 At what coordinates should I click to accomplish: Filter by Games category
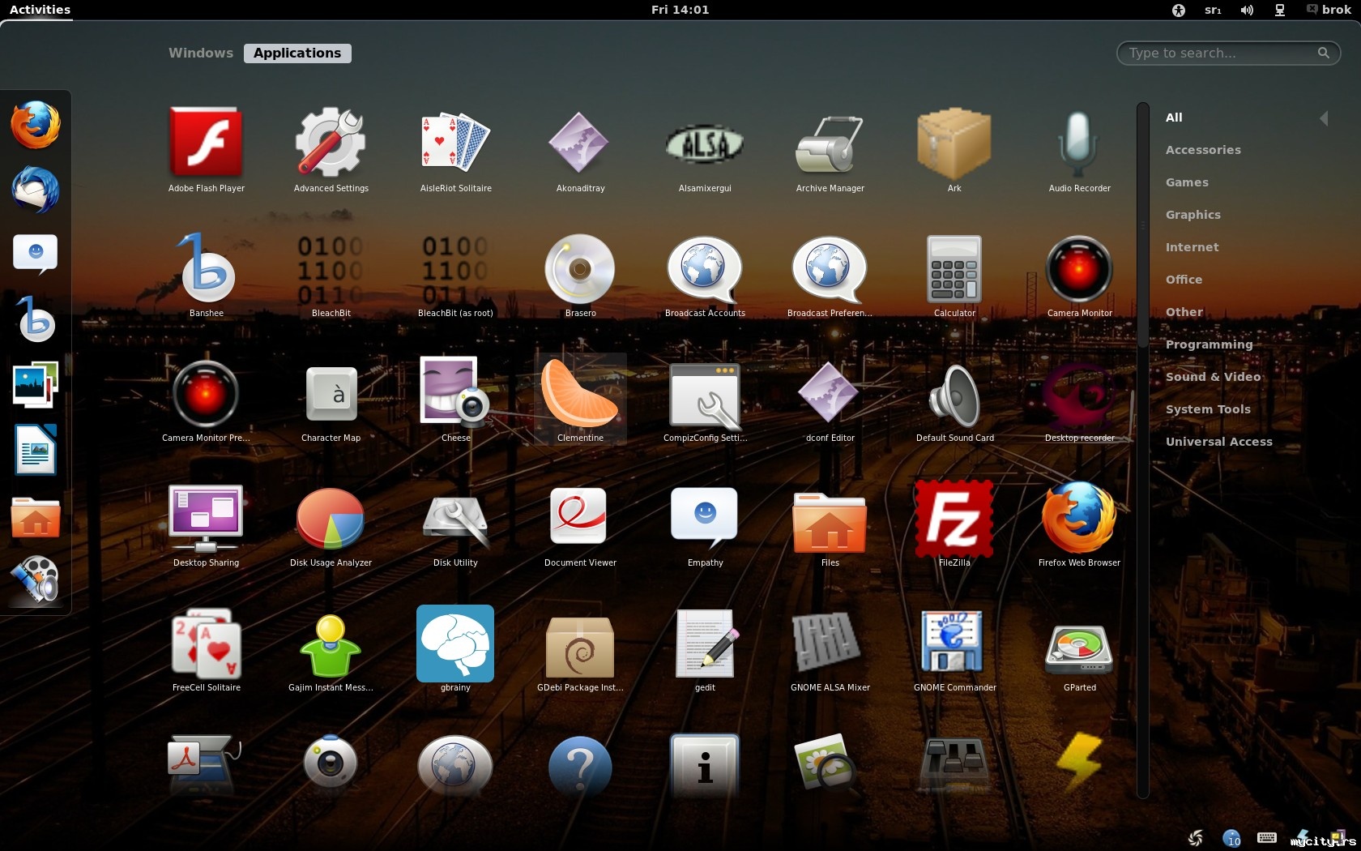1187,182
